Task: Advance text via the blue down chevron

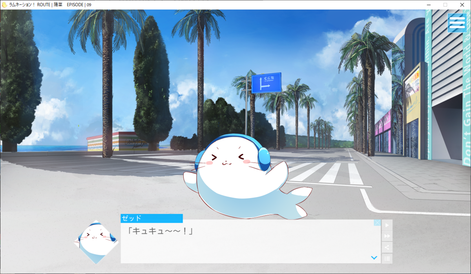Action: 374,258
